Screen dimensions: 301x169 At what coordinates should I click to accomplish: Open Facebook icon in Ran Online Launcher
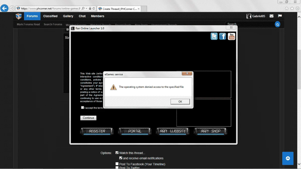(223, 36)
